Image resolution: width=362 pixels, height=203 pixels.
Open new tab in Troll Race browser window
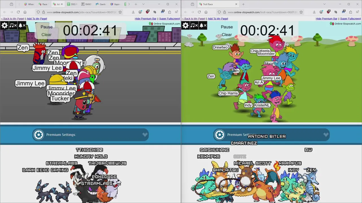point(243,4)
